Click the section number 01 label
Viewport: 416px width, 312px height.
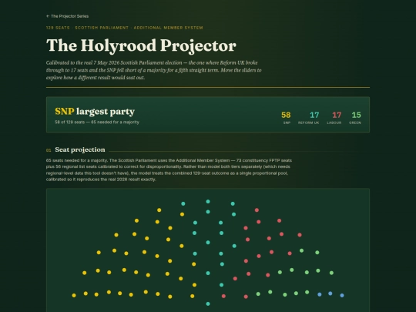49,150
